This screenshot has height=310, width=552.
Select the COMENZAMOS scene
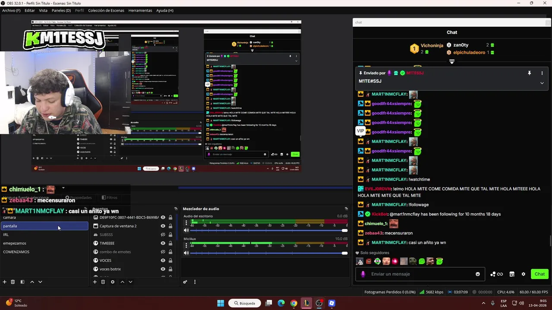[x=44, y=252]
